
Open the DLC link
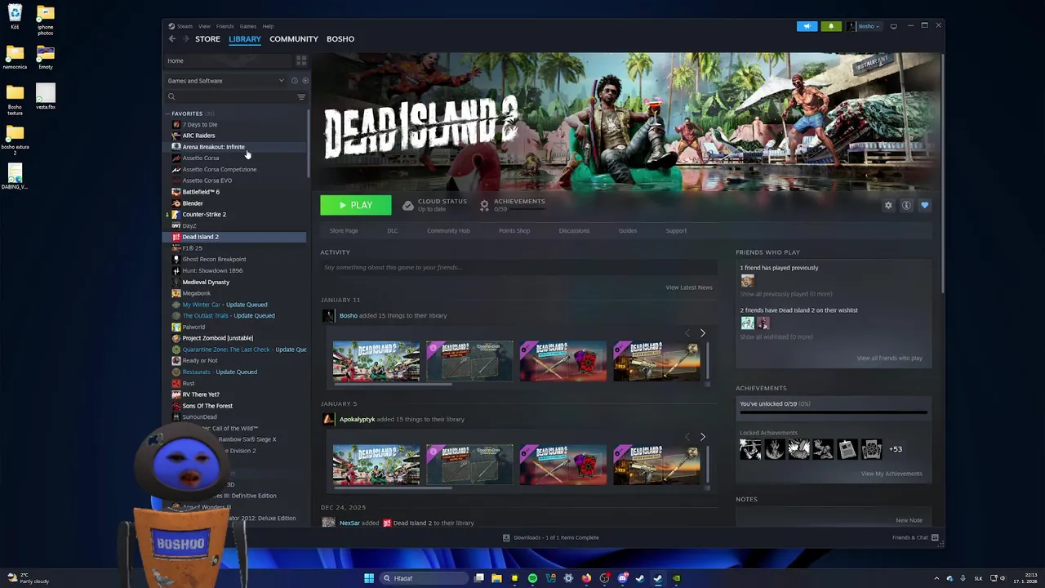coord(393,231)
